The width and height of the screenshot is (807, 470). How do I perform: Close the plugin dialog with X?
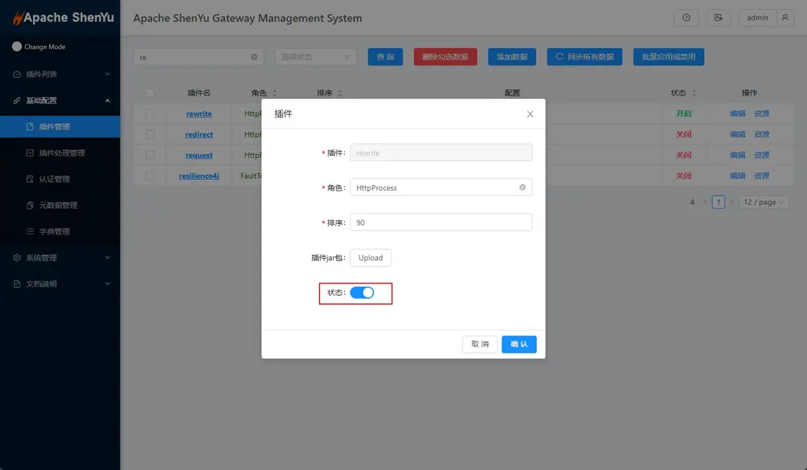tap(530, 114)
